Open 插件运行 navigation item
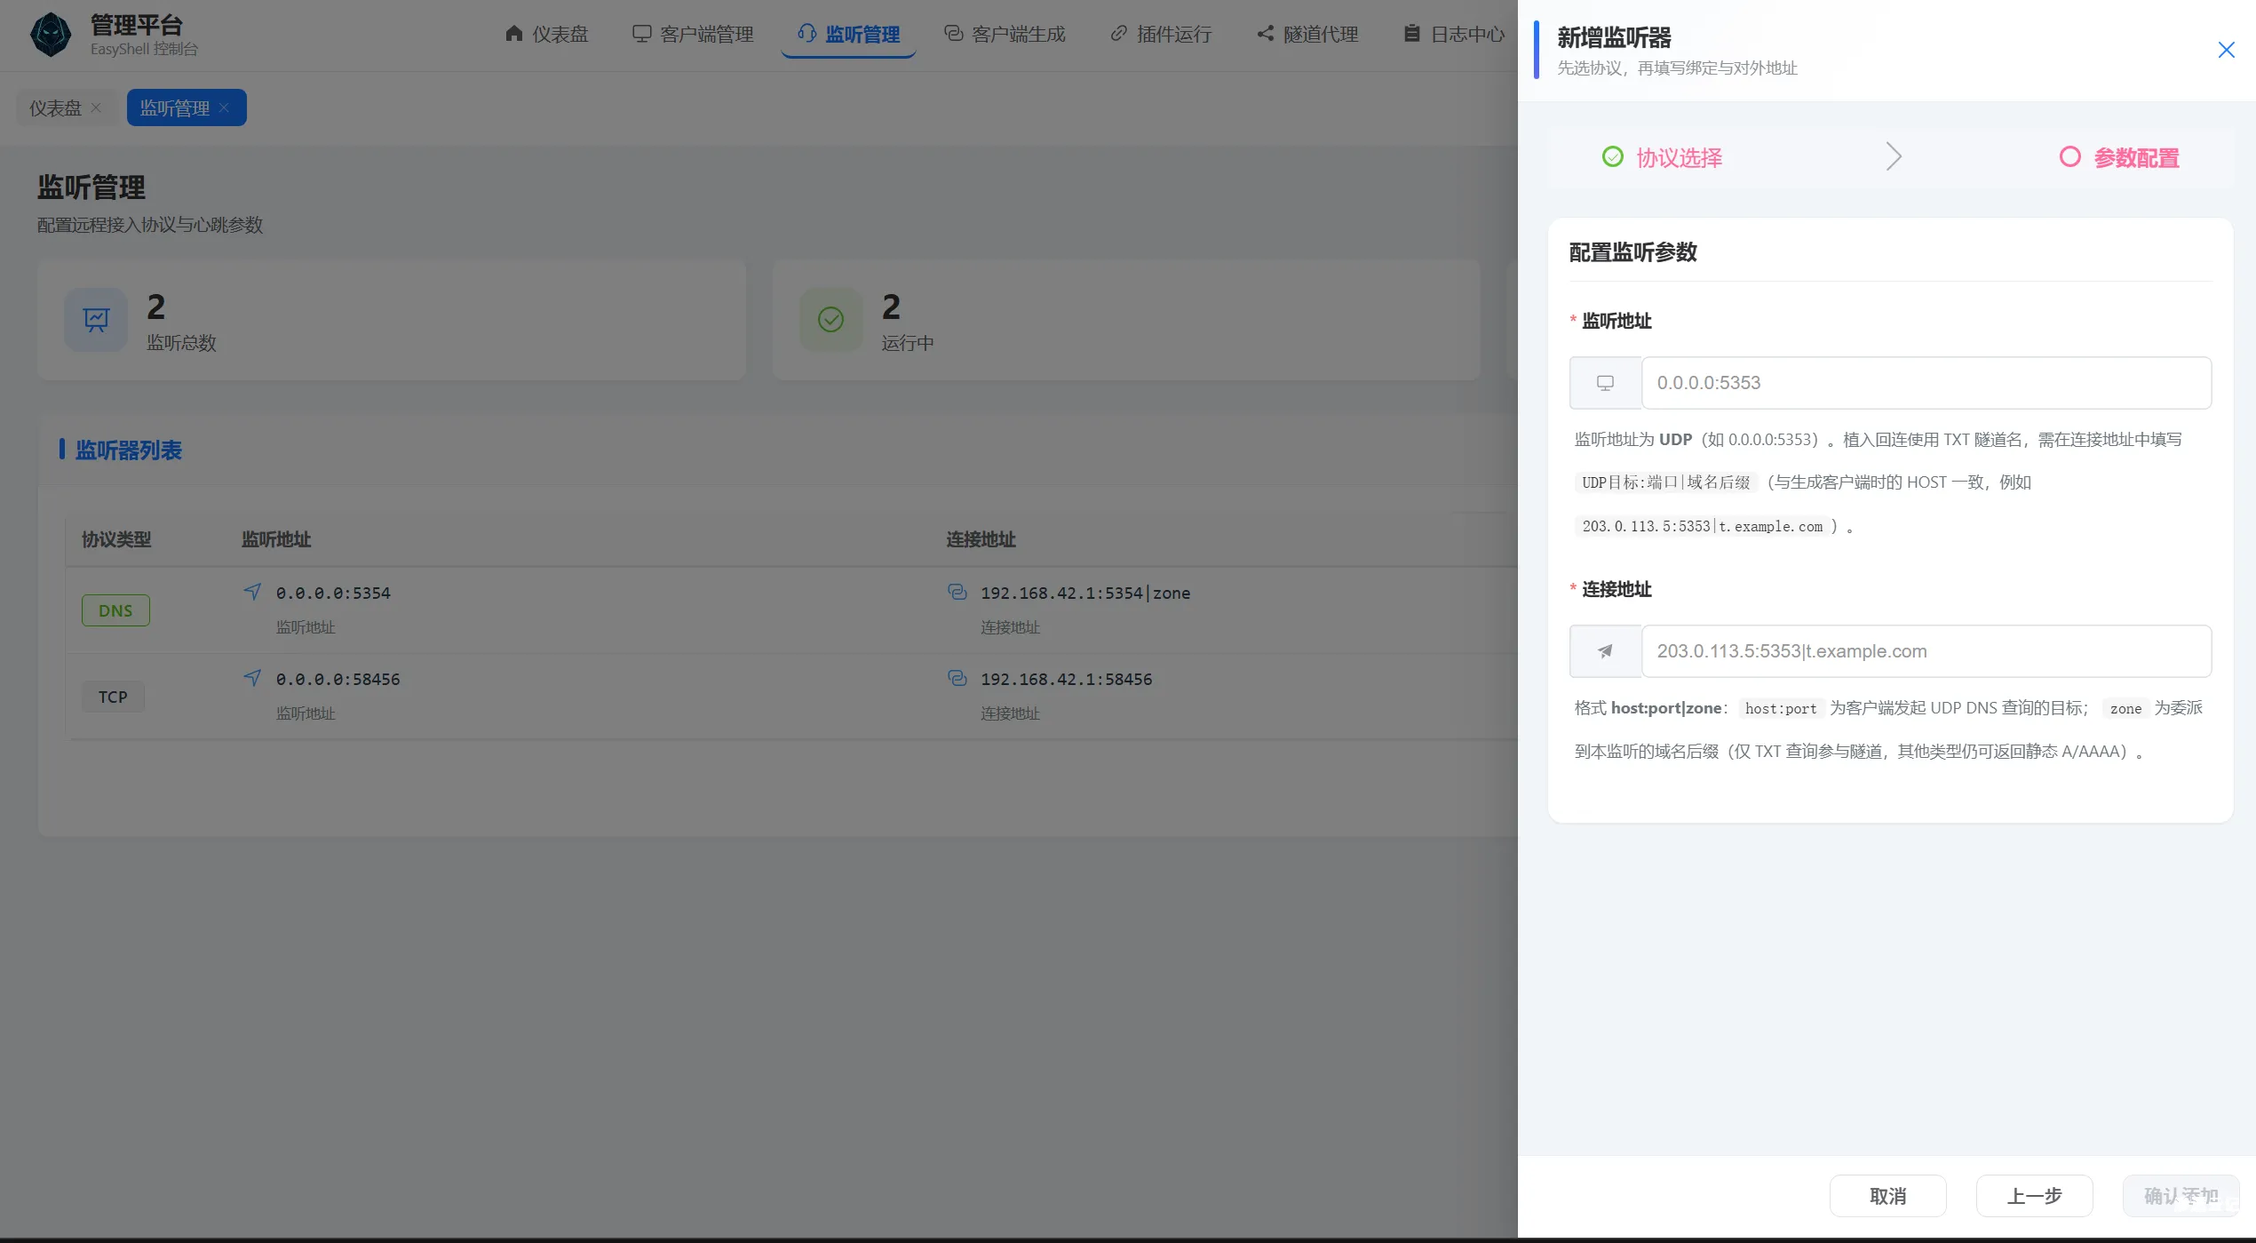This screenshot has height=1243, width=2256. click(x=1161, y=34)
